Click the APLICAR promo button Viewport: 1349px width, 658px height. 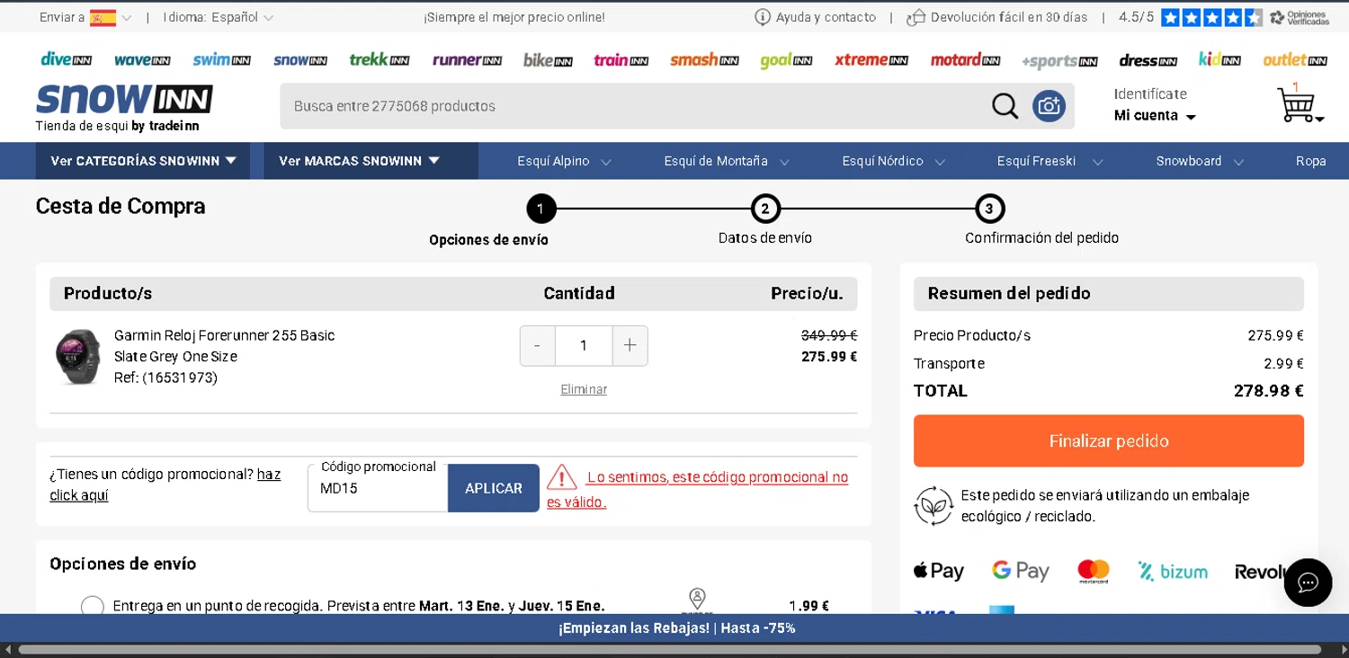pyautogui.click(x=494, y=488)
